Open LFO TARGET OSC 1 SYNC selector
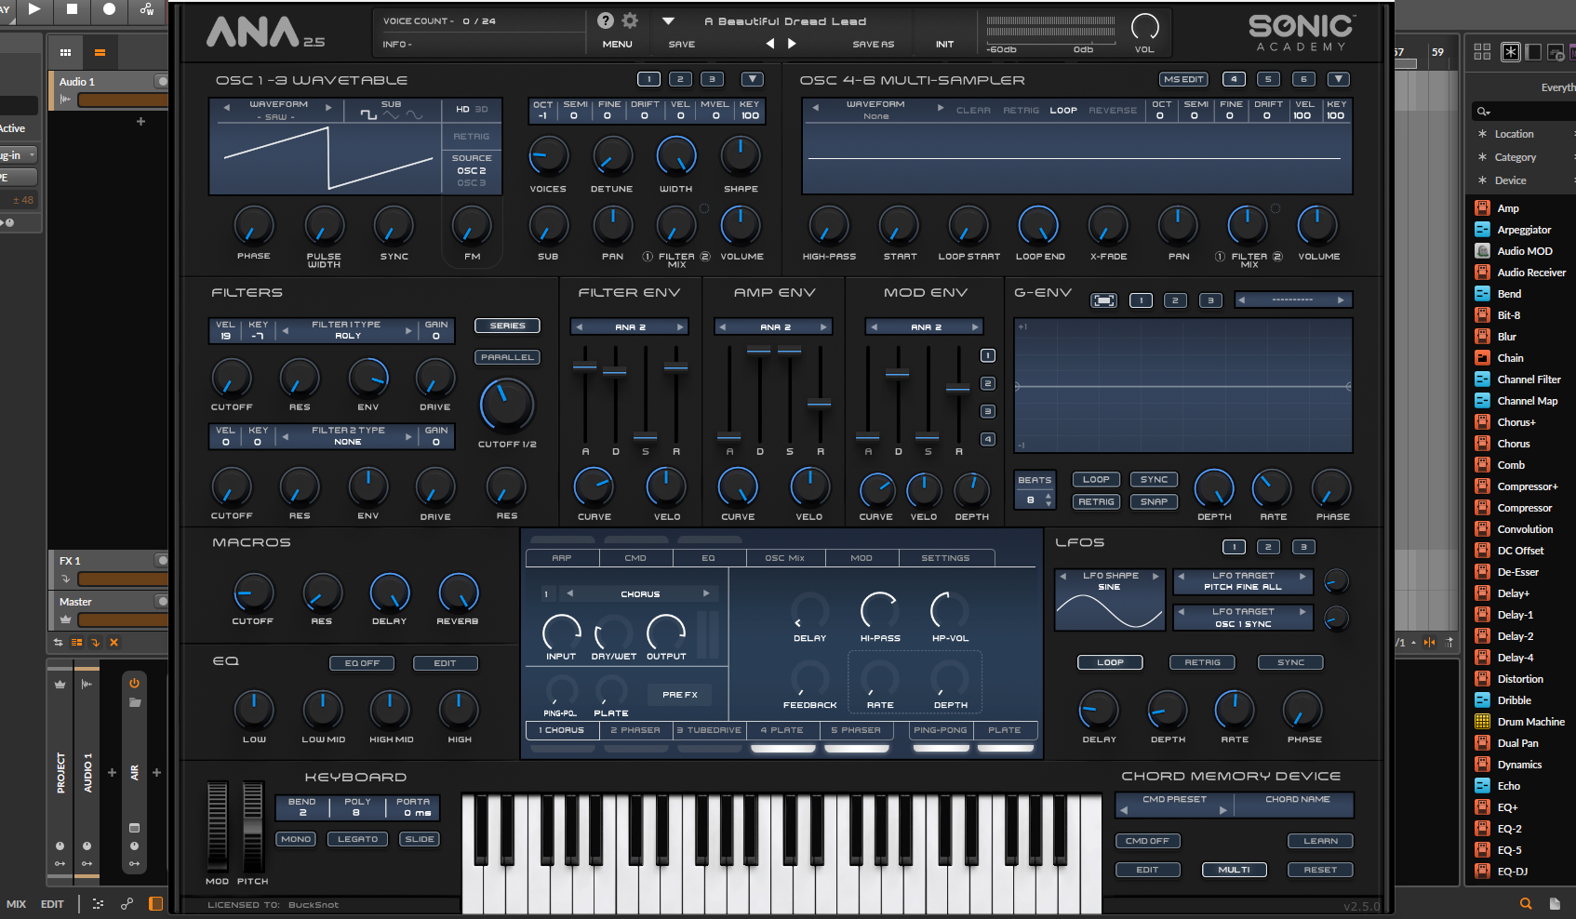Image resolution: width=1576 pixels, height=919 pixels. [x=1243, y=618]
